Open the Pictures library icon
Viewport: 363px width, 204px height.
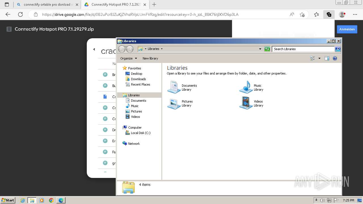click(174, 103)
